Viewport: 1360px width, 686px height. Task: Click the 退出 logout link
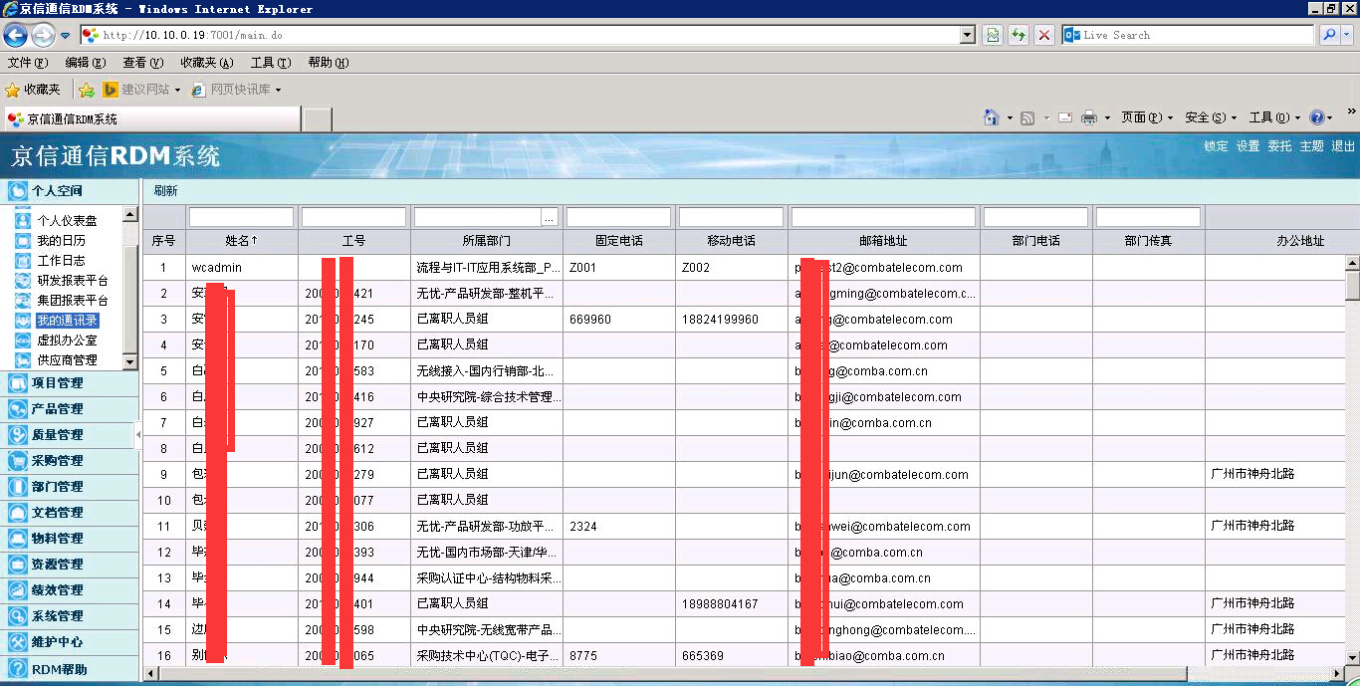coord(1343,146)
